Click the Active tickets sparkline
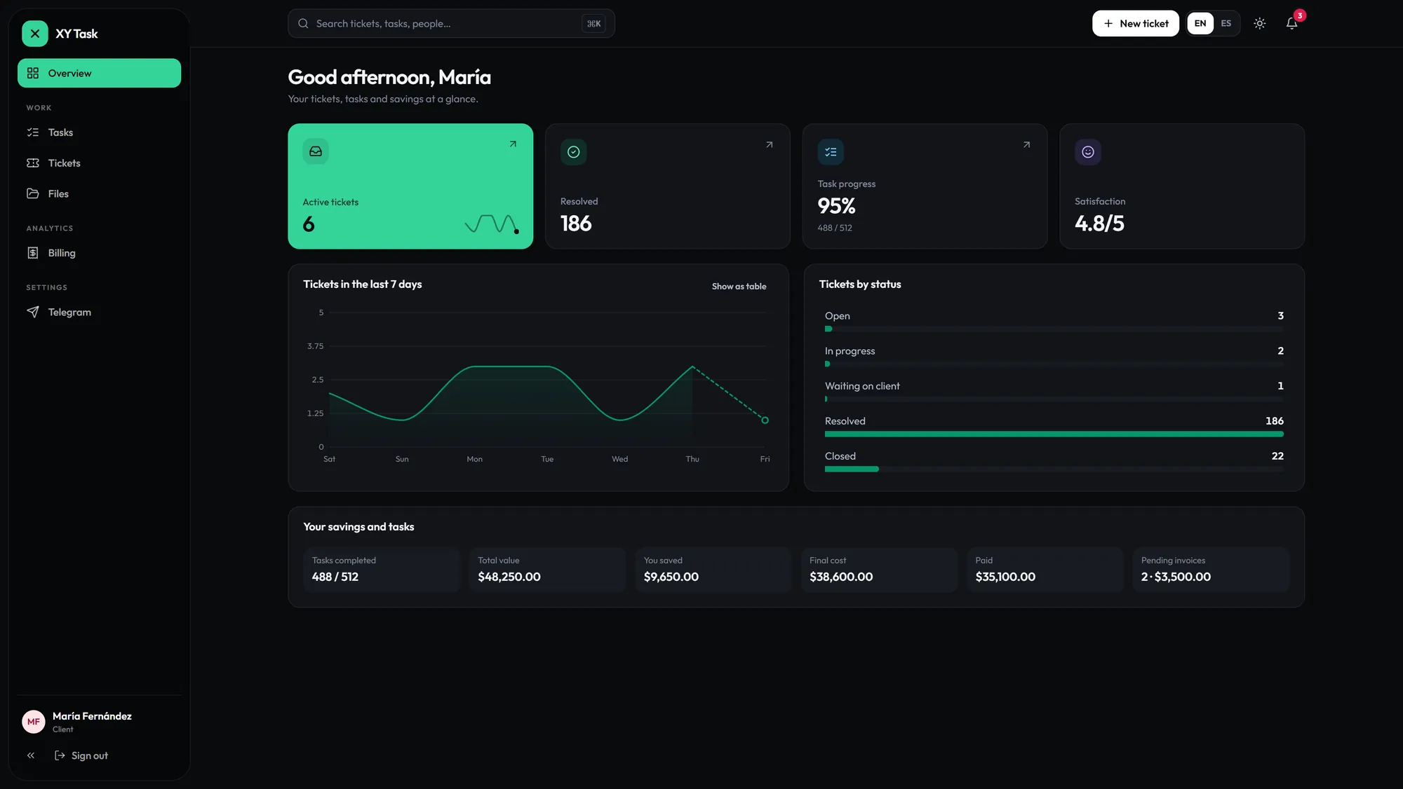 point(492,224)
